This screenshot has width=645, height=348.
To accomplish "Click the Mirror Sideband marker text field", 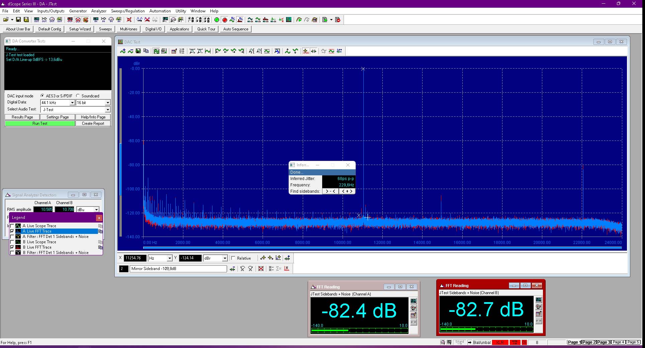I will (178, 268).
